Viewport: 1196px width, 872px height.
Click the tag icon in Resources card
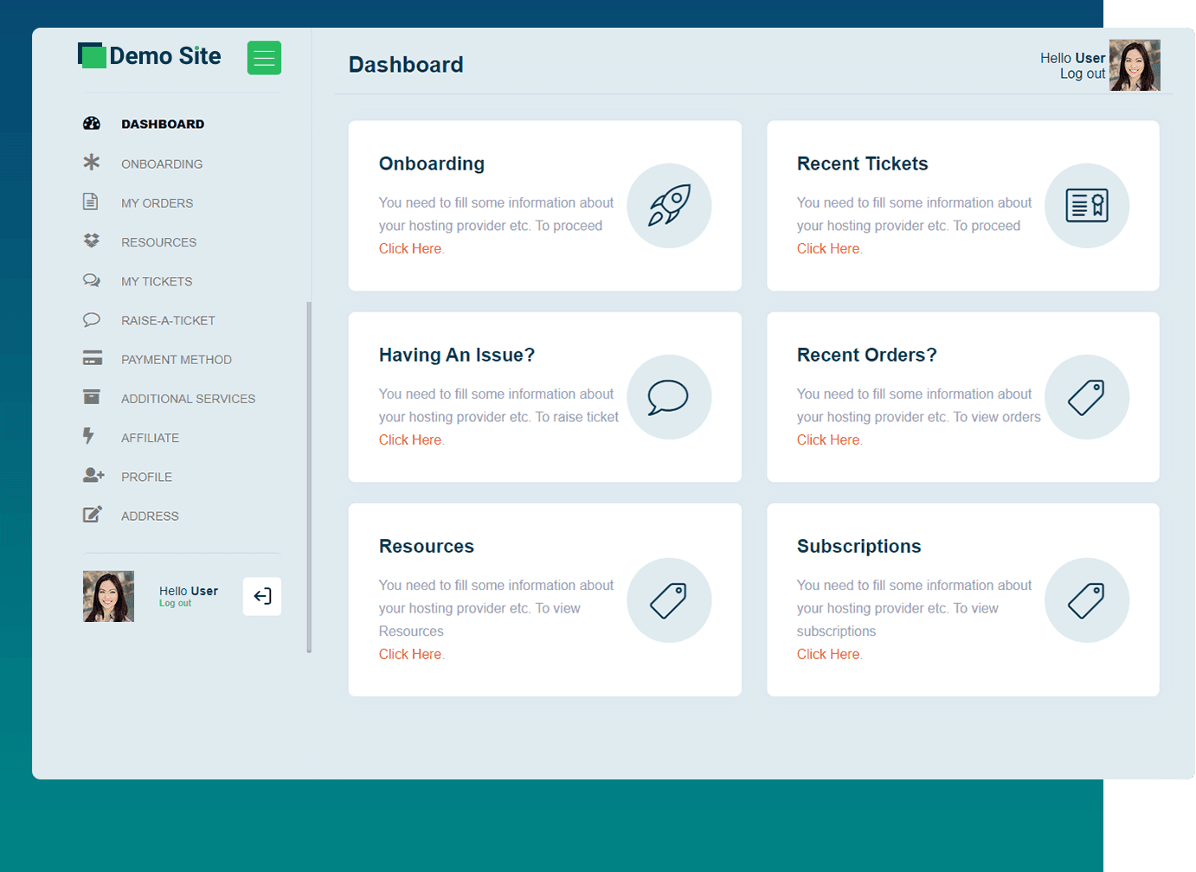669,600
